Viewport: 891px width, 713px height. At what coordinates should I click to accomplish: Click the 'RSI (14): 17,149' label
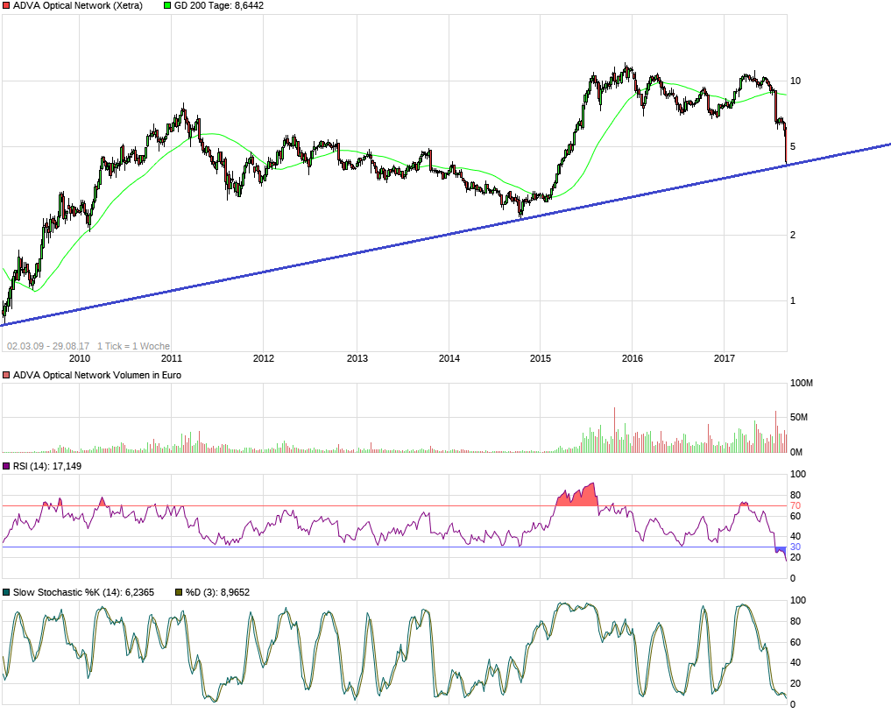[47, 466]
